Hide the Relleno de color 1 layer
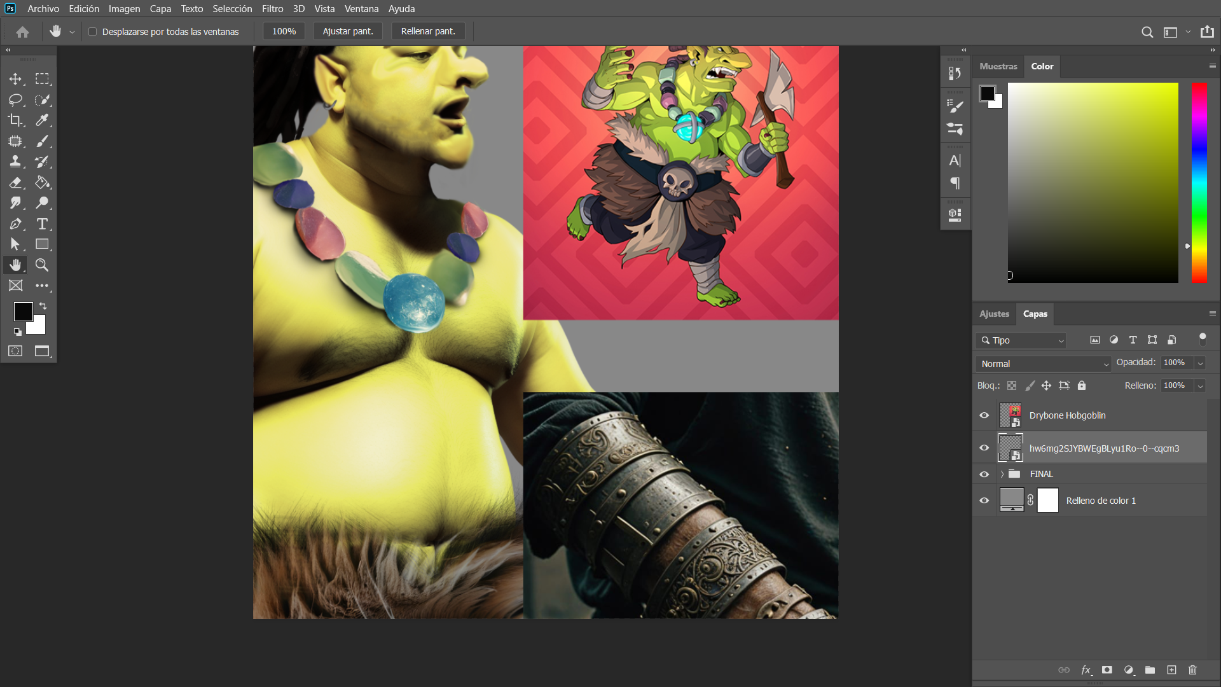1221x687 pixels. [984, 501]
